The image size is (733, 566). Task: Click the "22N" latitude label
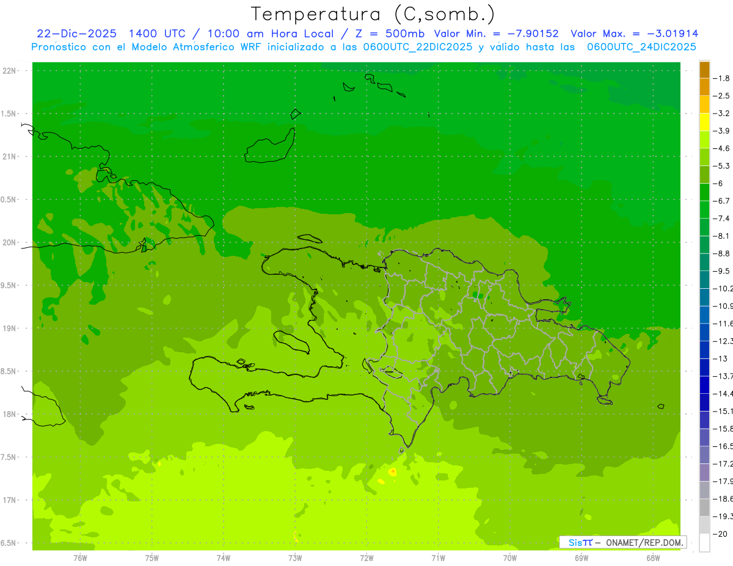point(10,71)
